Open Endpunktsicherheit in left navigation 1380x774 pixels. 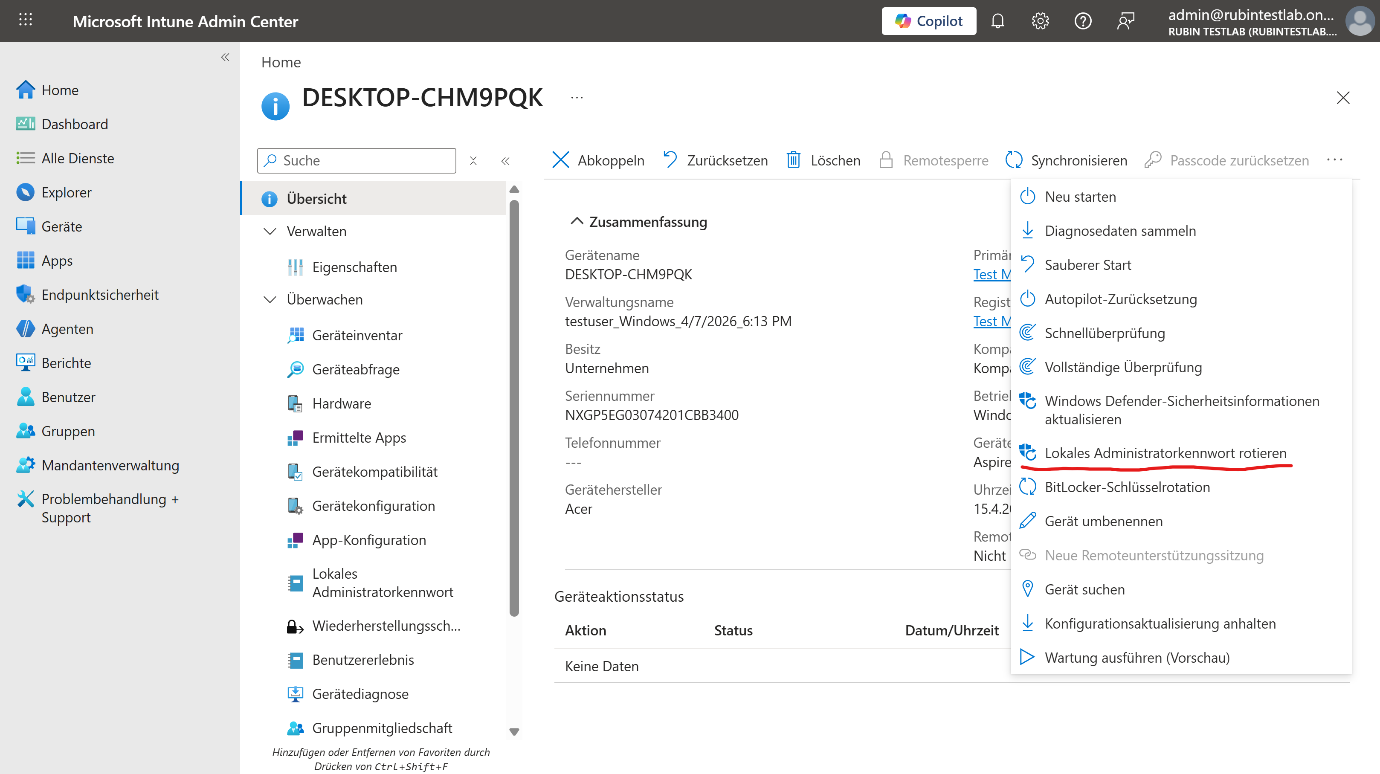(100, 295)
